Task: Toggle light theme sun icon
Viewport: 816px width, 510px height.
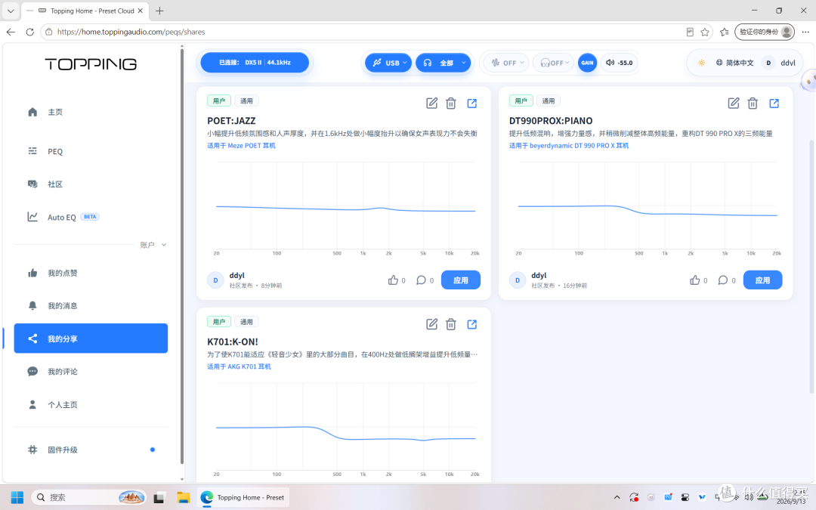Action: 701,63
